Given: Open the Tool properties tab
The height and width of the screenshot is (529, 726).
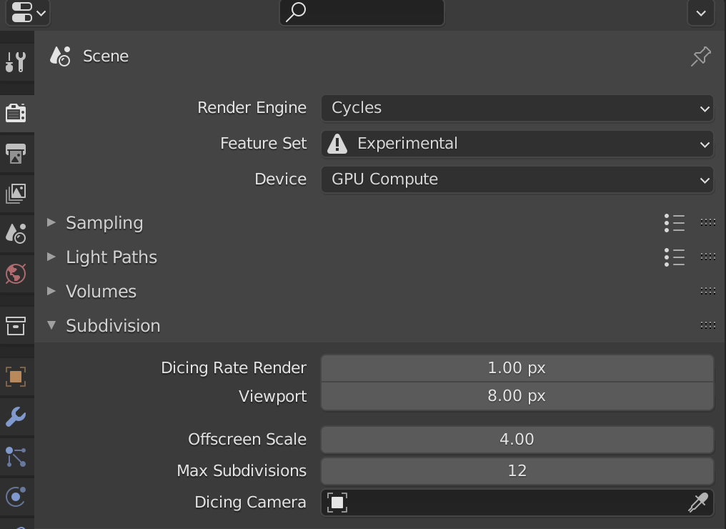Looking at the screenshot, I should [16, 62].
